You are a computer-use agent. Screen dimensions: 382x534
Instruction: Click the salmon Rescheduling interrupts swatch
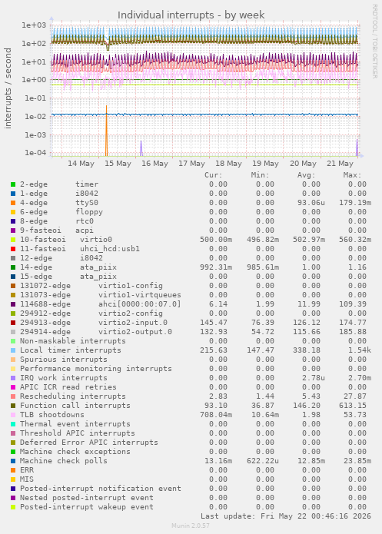[x=13, y=396]
